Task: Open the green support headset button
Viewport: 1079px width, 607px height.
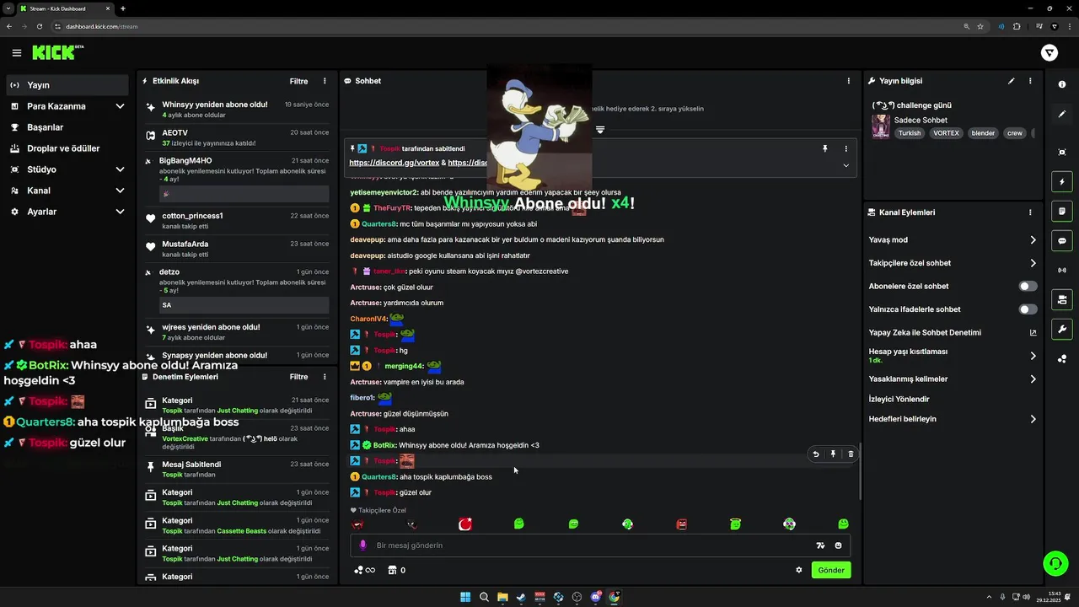Action: click(x=1055, y=562)
